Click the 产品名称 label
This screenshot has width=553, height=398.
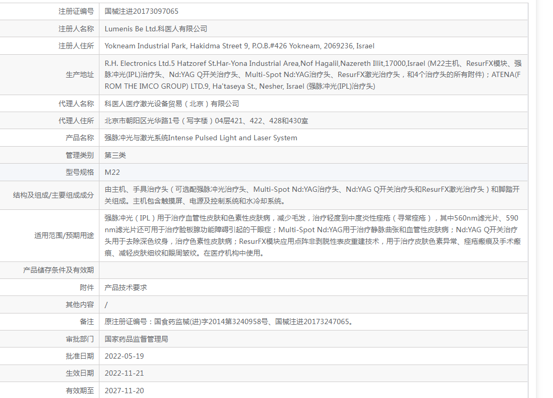80,138
